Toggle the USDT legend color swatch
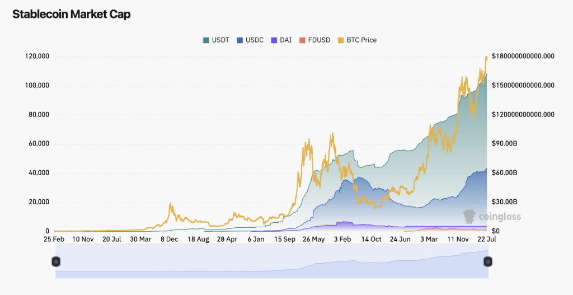The image size is (573, 295). pos(206,40)
